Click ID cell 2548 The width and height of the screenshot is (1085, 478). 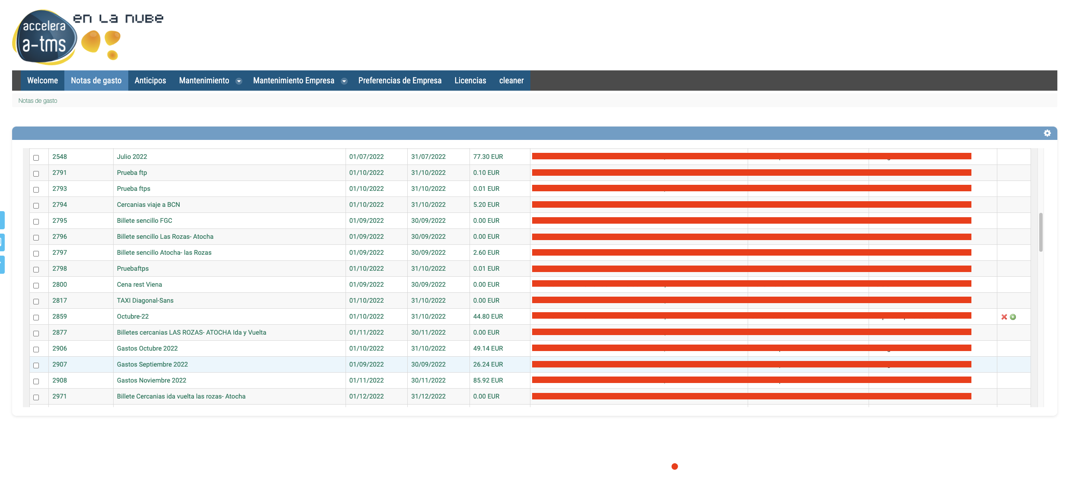tap(60, 157)
